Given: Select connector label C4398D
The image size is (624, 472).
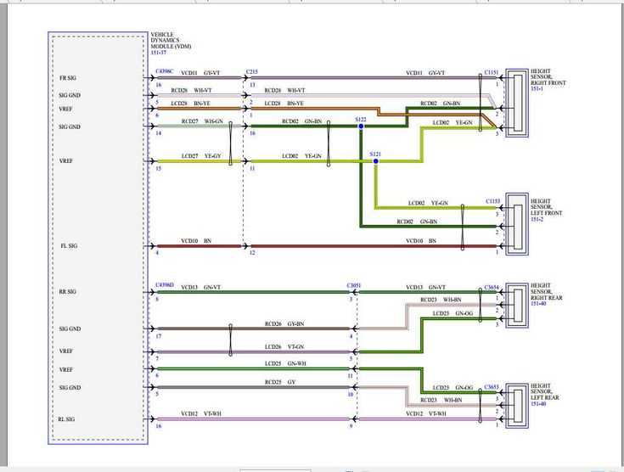Looking at the screenshot, I should pyautogui.click(x=165, y=285).
